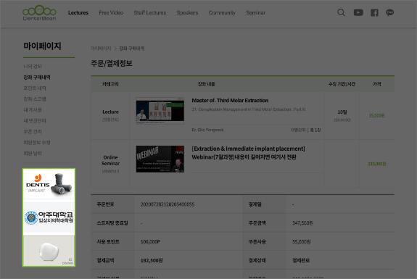Open 강좌 스크랩 sidebar link
Image resolution: width=417 pixels, height=279 pixels.
click(35, 99)
